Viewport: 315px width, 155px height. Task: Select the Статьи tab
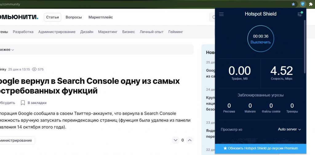pyautogui.click(x=52, y=17)
